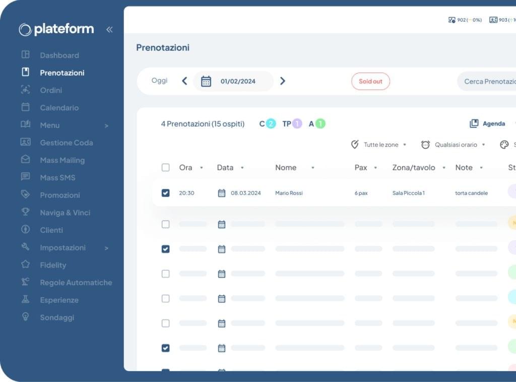Open the Calendario section in the sidebar
The image size is (516, 382).
pyautogui.click(x=59, y=107)
